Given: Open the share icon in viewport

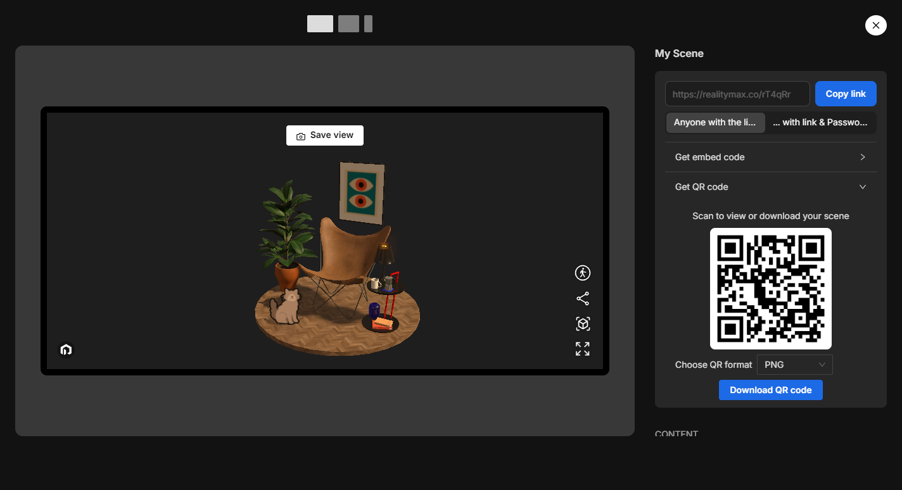Looking at the screenshot, I should (x=582, y=298).
